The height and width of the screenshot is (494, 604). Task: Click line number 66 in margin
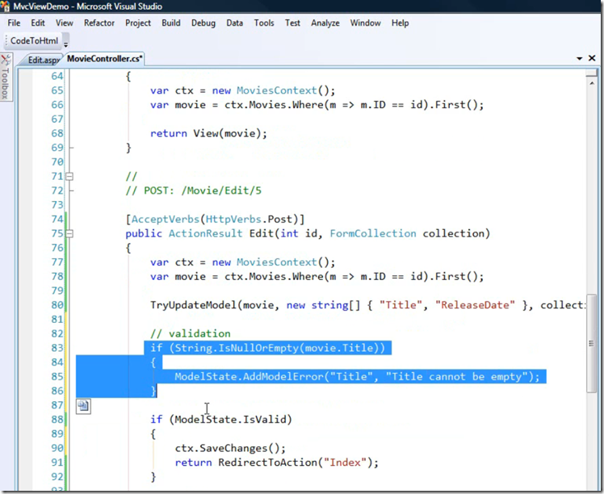point(57,105)
